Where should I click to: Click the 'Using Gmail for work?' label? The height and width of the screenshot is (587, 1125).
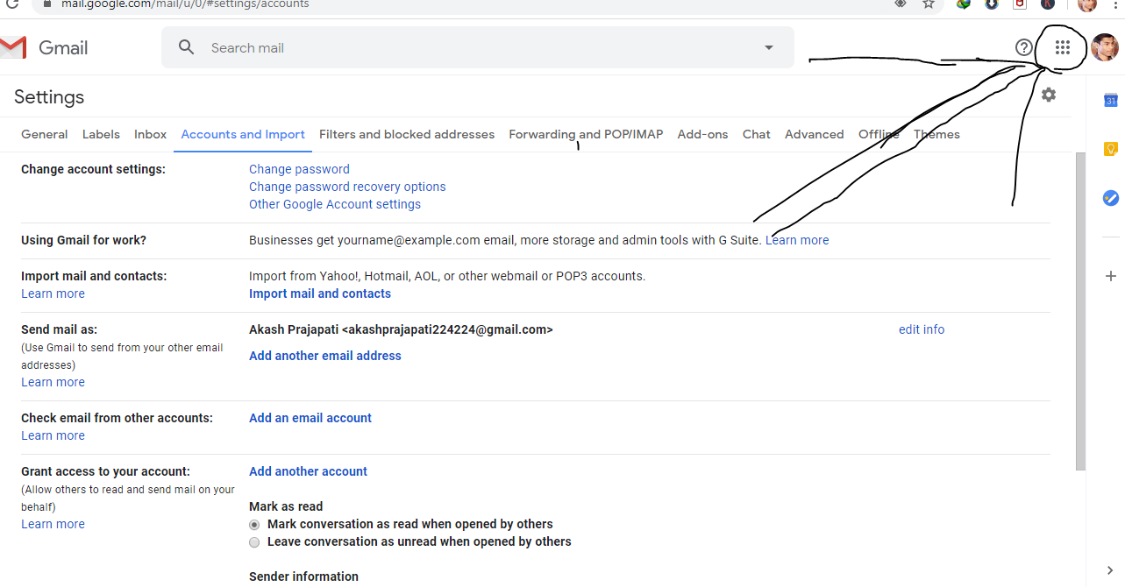point(83,240)
